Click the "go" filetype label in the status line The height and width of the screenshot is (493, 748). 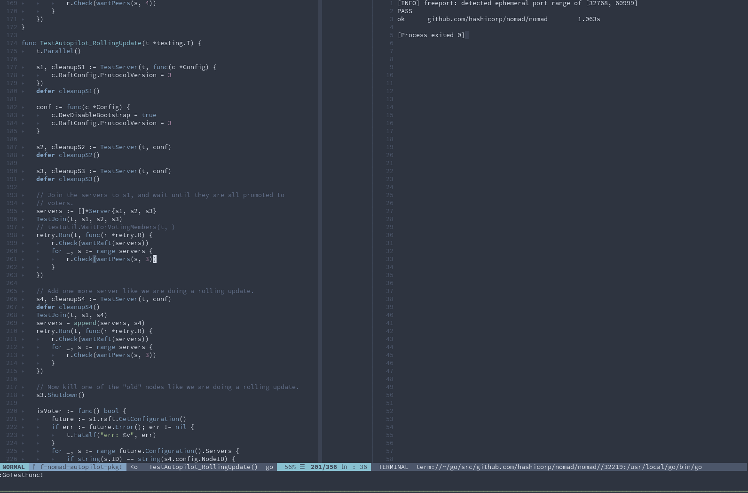[x=269, y=467]
